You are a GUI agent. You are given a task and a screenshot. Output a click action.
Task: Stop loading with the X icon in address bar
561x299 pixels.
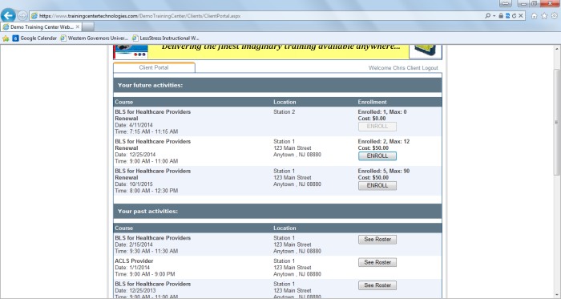click(521, 16)
